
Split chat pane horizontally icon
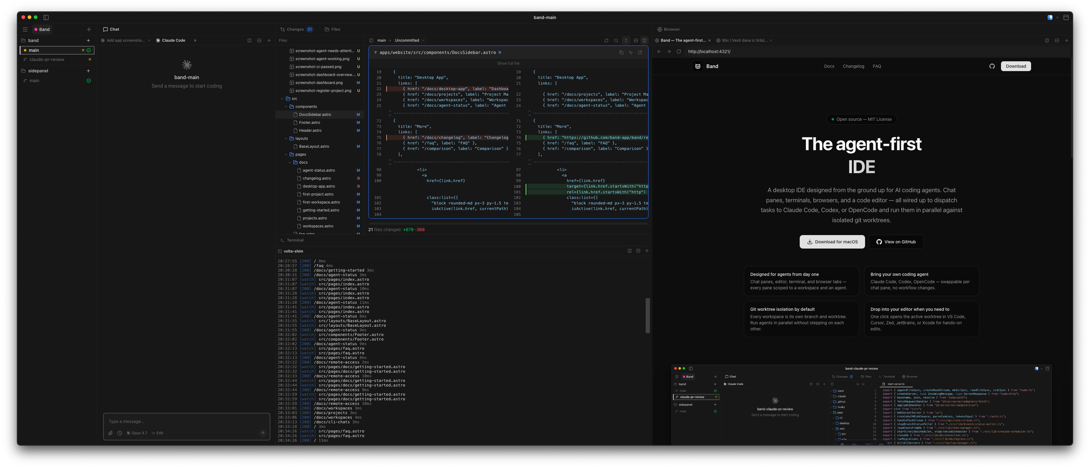259,40
